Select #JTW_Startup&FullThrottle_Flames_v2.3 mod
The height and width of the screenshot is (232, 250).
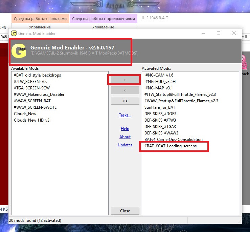click(180, 94)
